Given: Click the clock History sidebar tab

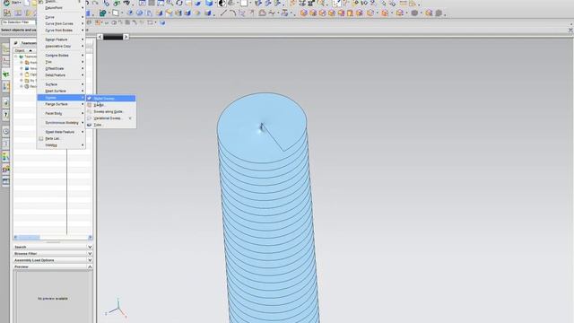Looking at the screenshot, I should pyautogui.click(x=6, y=132).
